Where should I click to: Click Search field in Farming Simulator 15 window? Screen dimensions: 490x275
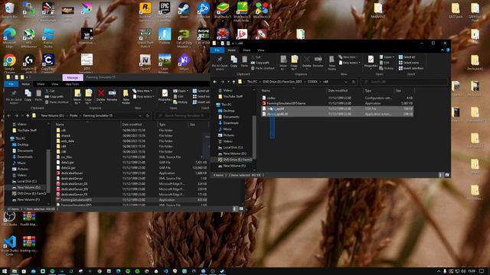pos(181,115)
